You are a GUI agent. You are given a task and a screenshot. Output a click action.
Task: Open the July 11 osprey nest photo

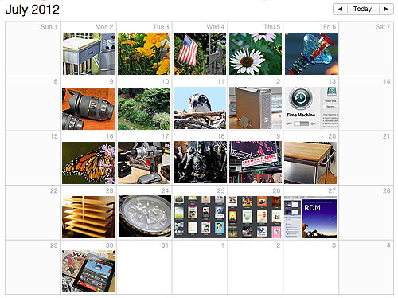click(x=200, y=108)
